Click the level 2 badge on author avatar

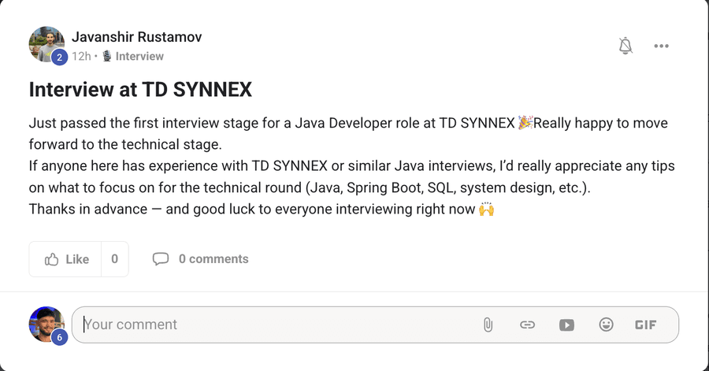59,58
